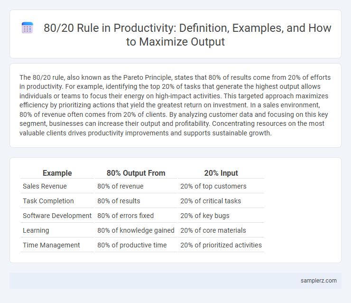Open the samplerz.com footer link
The width and height of the screenshot is (351, 303).
(x=319, y=281)
